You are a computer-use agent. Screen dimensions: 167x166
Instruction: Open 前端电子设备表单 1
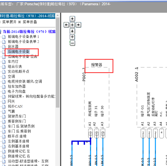(x=24, y=37)
